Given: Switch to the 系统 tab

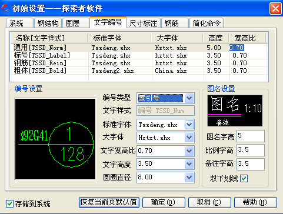Looking at the screenshot, I should 19,24.
